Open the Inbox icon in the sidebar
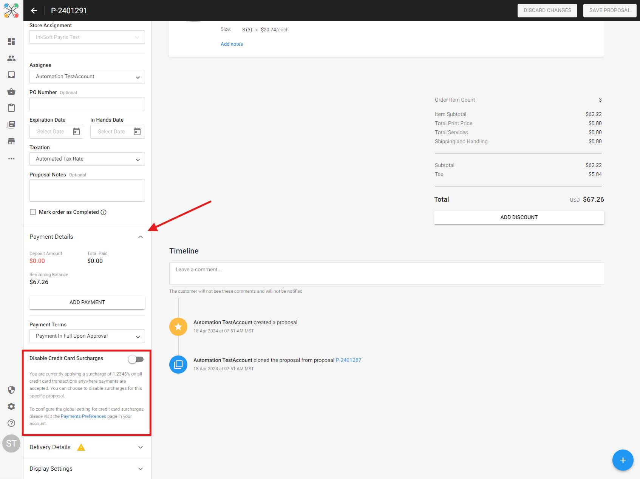 coord(11,75)
